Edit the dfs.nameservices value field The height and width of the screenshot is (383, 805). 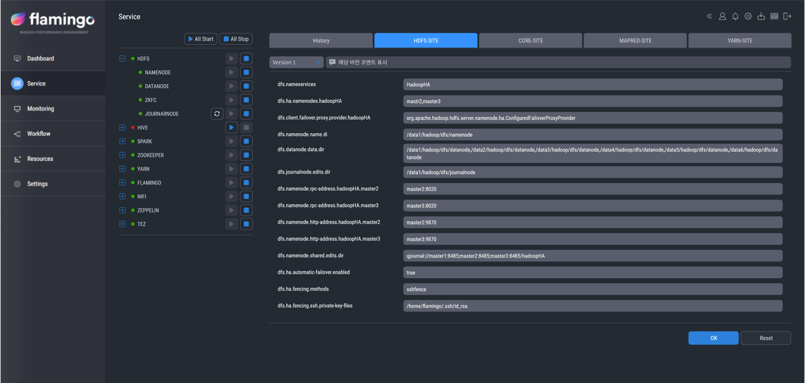pos(592,84)
